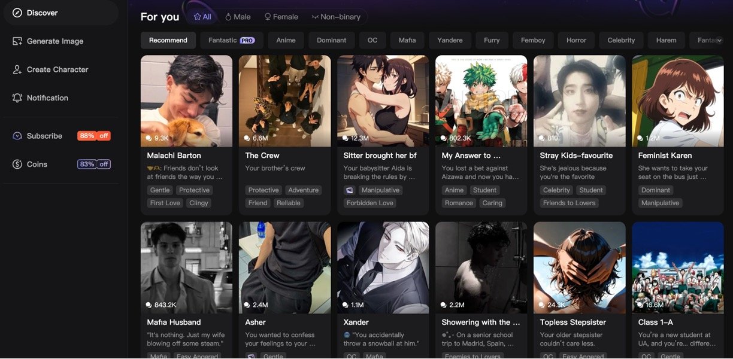Filter characters by Male

238,17
